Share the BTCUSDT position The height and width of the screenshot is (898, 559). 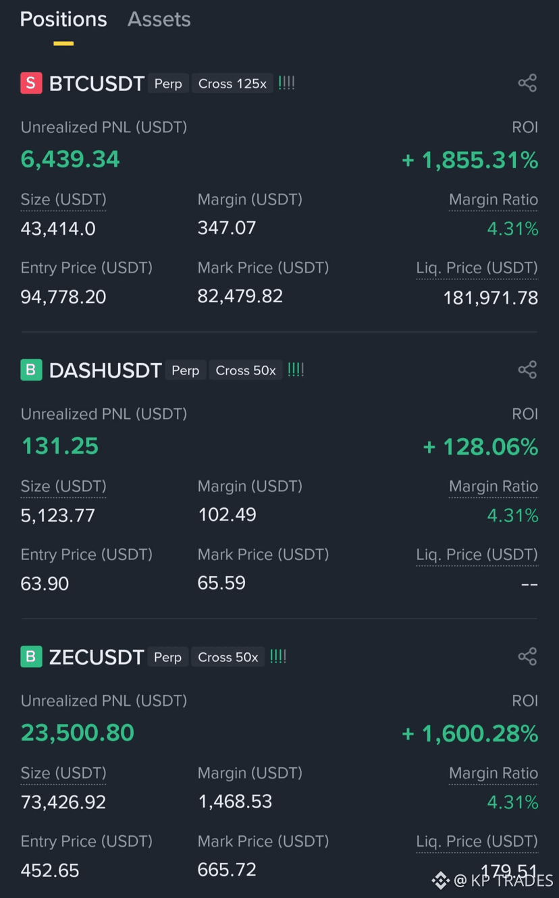(x=527, y=83)
